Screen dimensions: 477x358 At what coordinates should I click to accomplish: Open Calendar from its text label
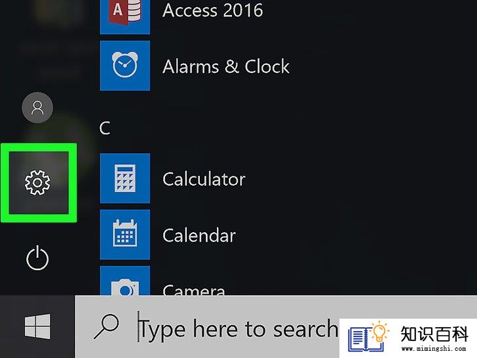(199, 235)
